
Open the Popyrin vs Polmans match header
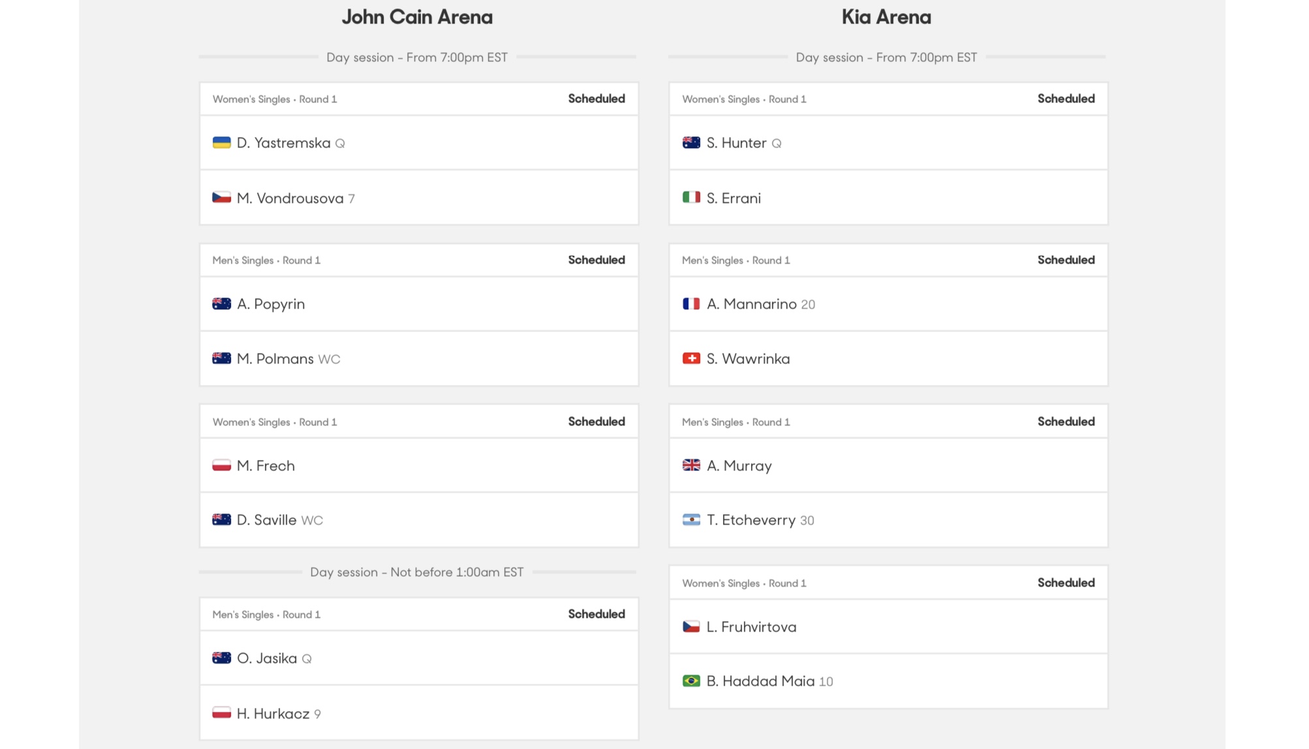(419, 260)
